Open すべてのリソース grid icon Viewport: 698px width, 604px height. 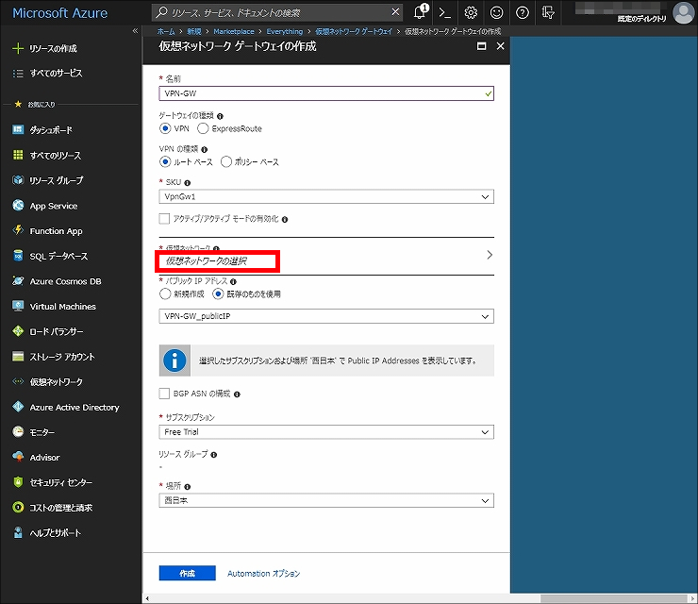click(18, 155)
